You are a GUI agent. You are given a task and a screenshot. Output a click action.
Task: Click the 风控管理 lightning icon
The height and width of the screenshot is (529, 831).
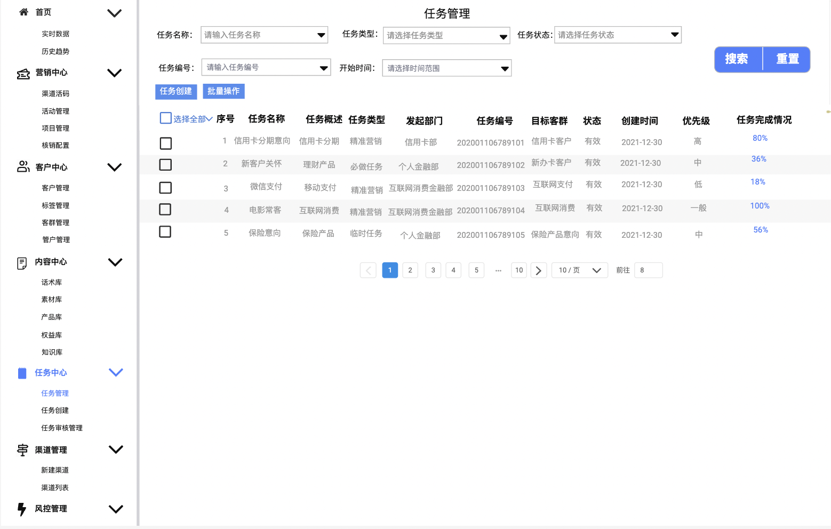click(x=22, y=509)
